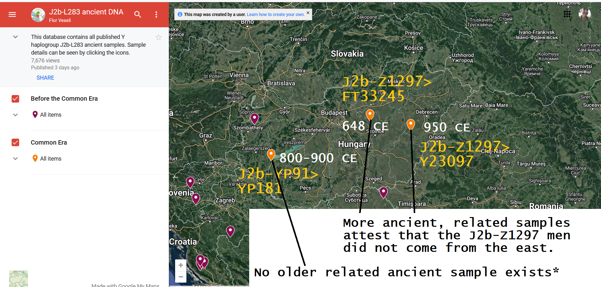
Task: Collapse the map description chevron
Action: 15,37
